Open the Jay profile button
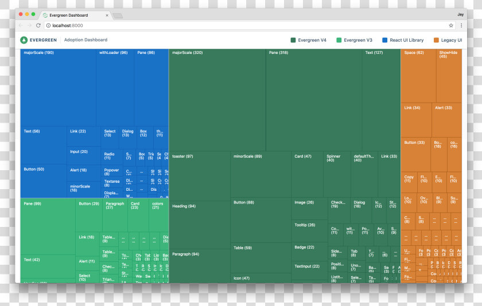The image size is (482, 306). [460, 14]
